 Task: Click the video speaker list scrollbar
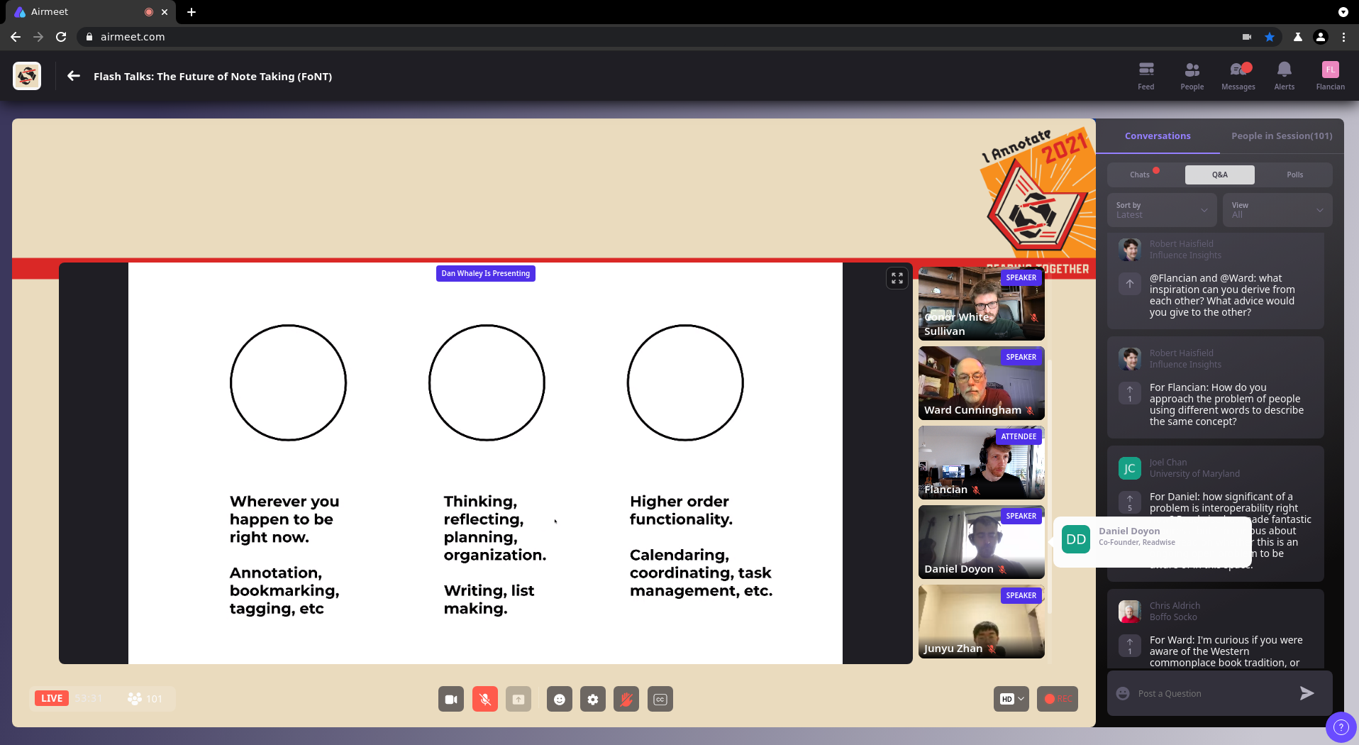click(1050, 487)
